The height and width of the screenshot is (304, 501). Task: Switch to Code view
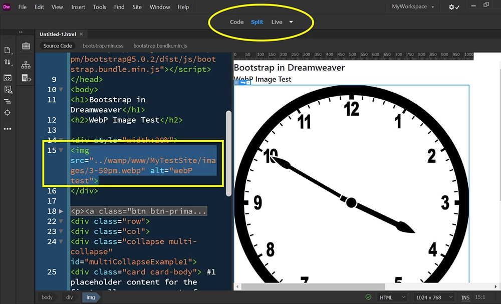[x=237, y=22]
